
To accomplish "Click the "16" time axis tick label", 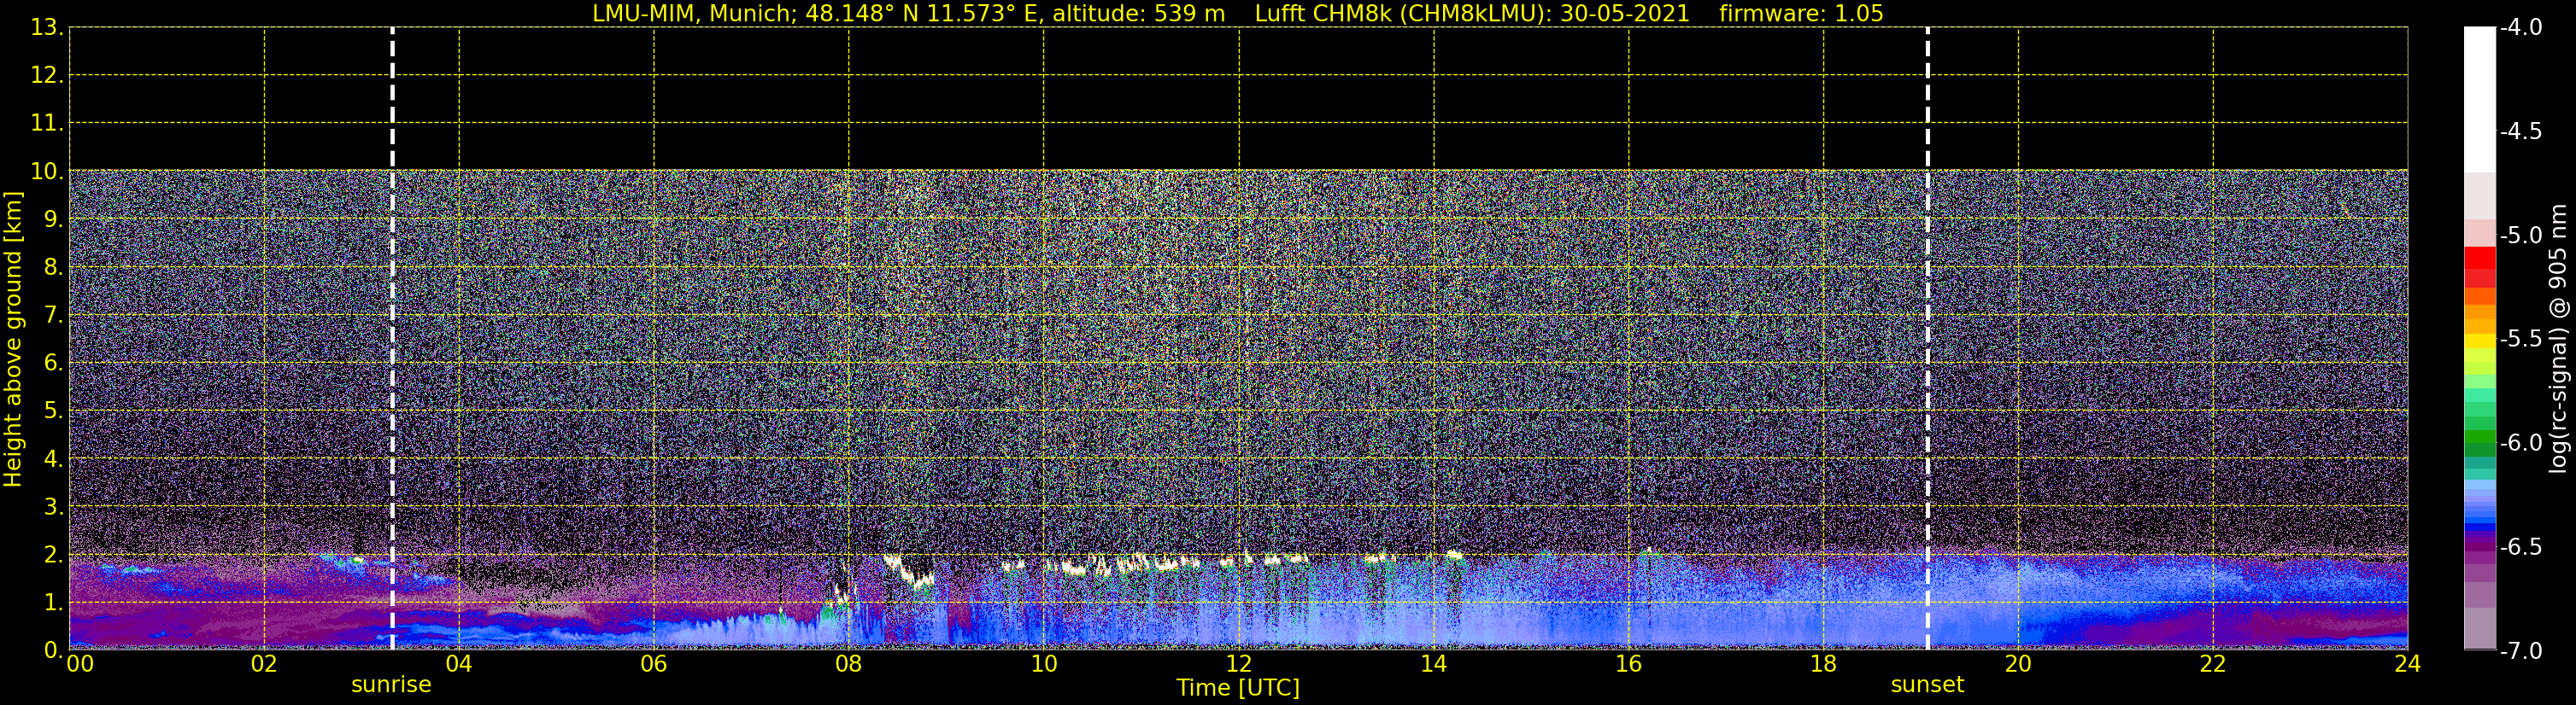I will tap(1629, 664).
